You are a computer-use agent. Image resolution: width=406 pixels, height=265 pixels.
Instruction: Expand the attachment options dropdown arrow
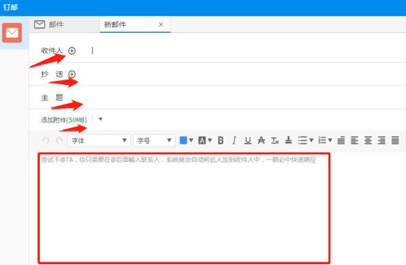[100, 119]
